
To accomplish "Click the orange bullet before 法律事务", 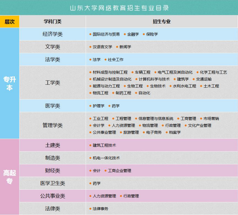I will (x=90, y=209).
